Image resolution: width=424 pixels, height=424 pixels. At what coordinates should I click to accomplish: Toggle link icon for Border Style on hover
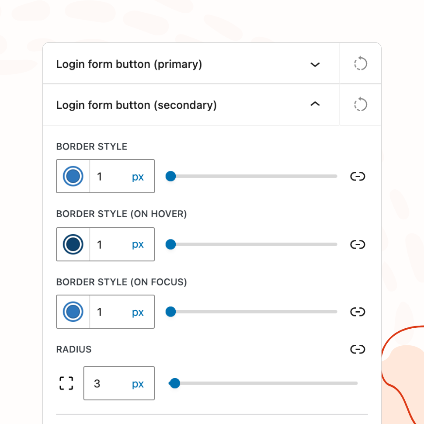[x=358, y=244]
